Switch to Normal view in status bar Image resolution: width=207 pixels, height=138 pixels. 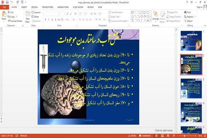tap(157, 136)
